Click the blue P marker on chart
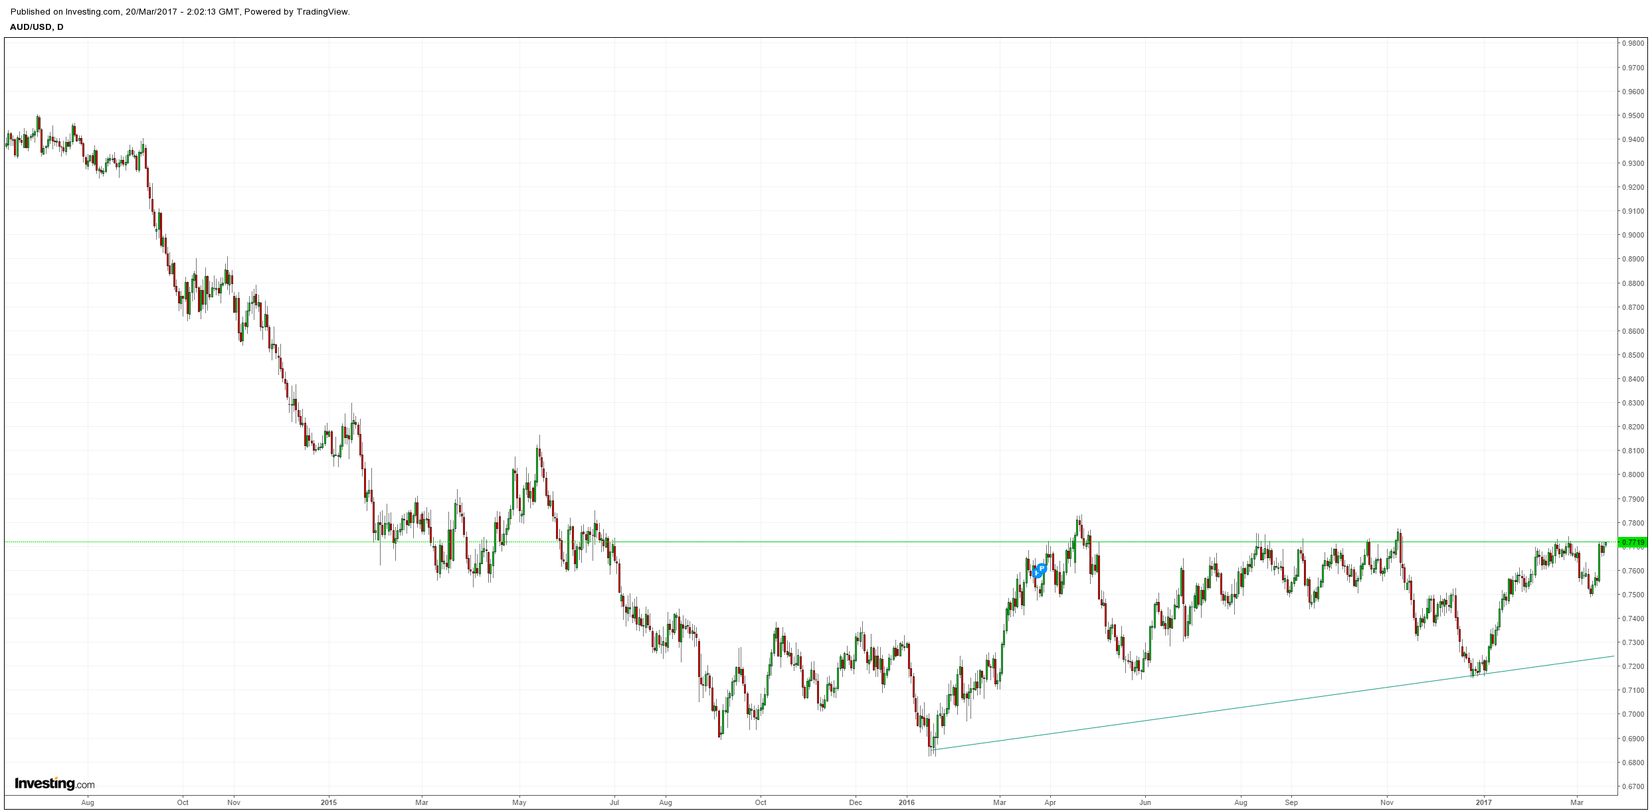The height and width of the screenshot is (811, 1652). pyautogui.click(x=1042, y=568)
